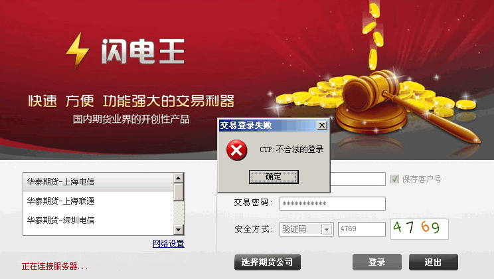This screenshot has height=279, width=494.
Task: Click the 登录 button
Action: [x=376, y=262]
